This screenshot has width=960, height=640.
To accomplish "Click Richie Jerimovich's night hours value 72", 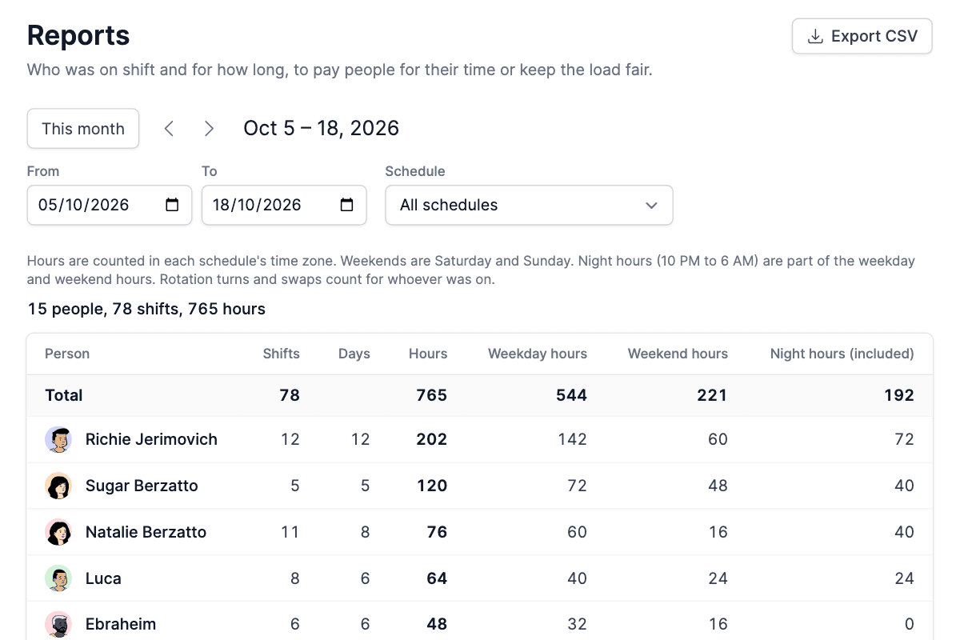I will [x=904, y=439].
